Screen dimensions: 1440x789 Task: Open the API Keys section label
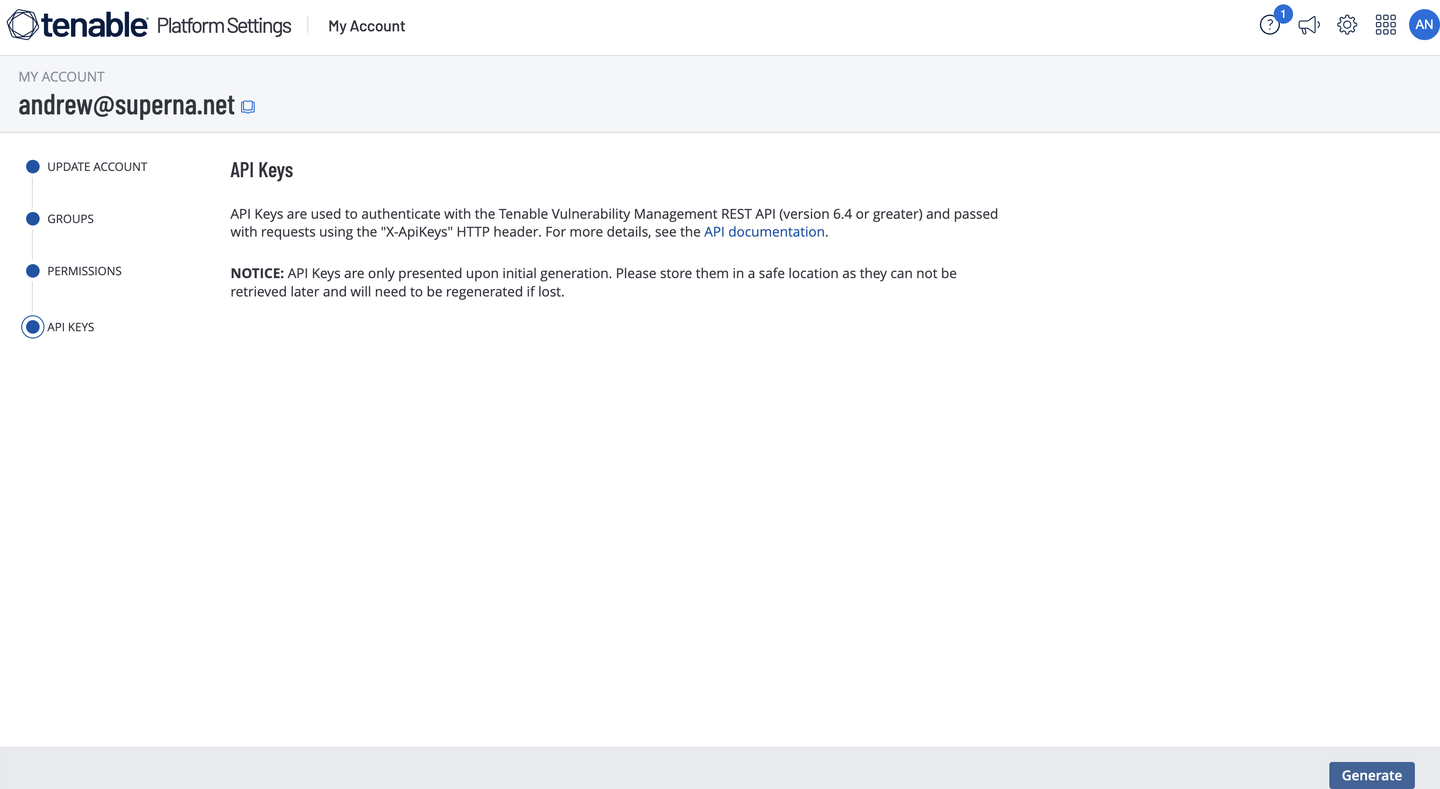pyautogui.click(x=71, y=327)
